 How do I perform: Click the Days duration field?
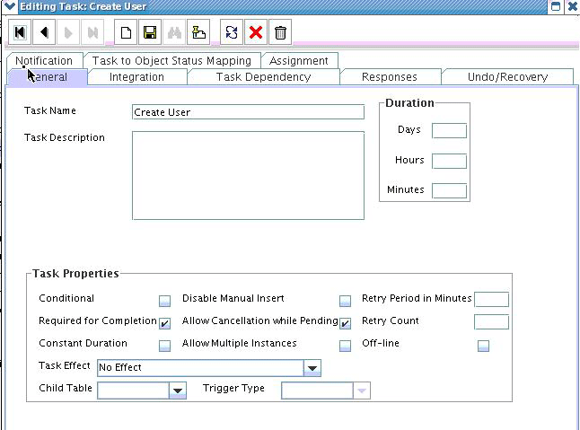tap(449, 131)
